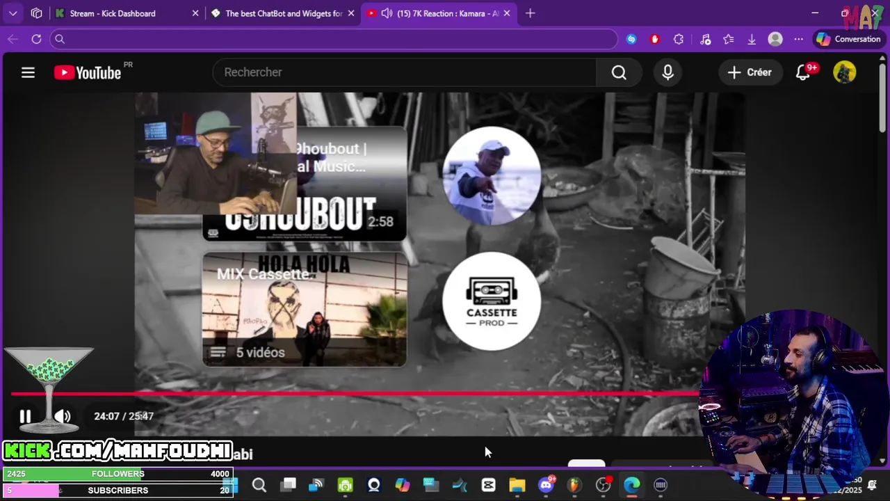This screenshot has width=890, height=501.
Task: Expand the tab search dropdown chevron
Action: 13,13
